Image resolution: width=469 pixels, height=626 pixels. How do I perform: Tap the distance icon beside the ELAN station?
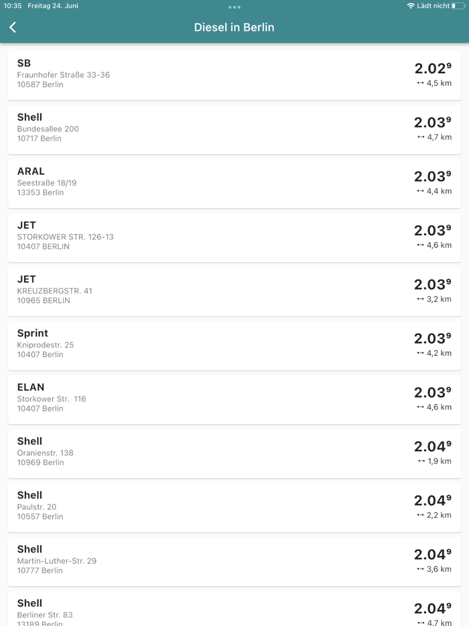pos(421,408)
